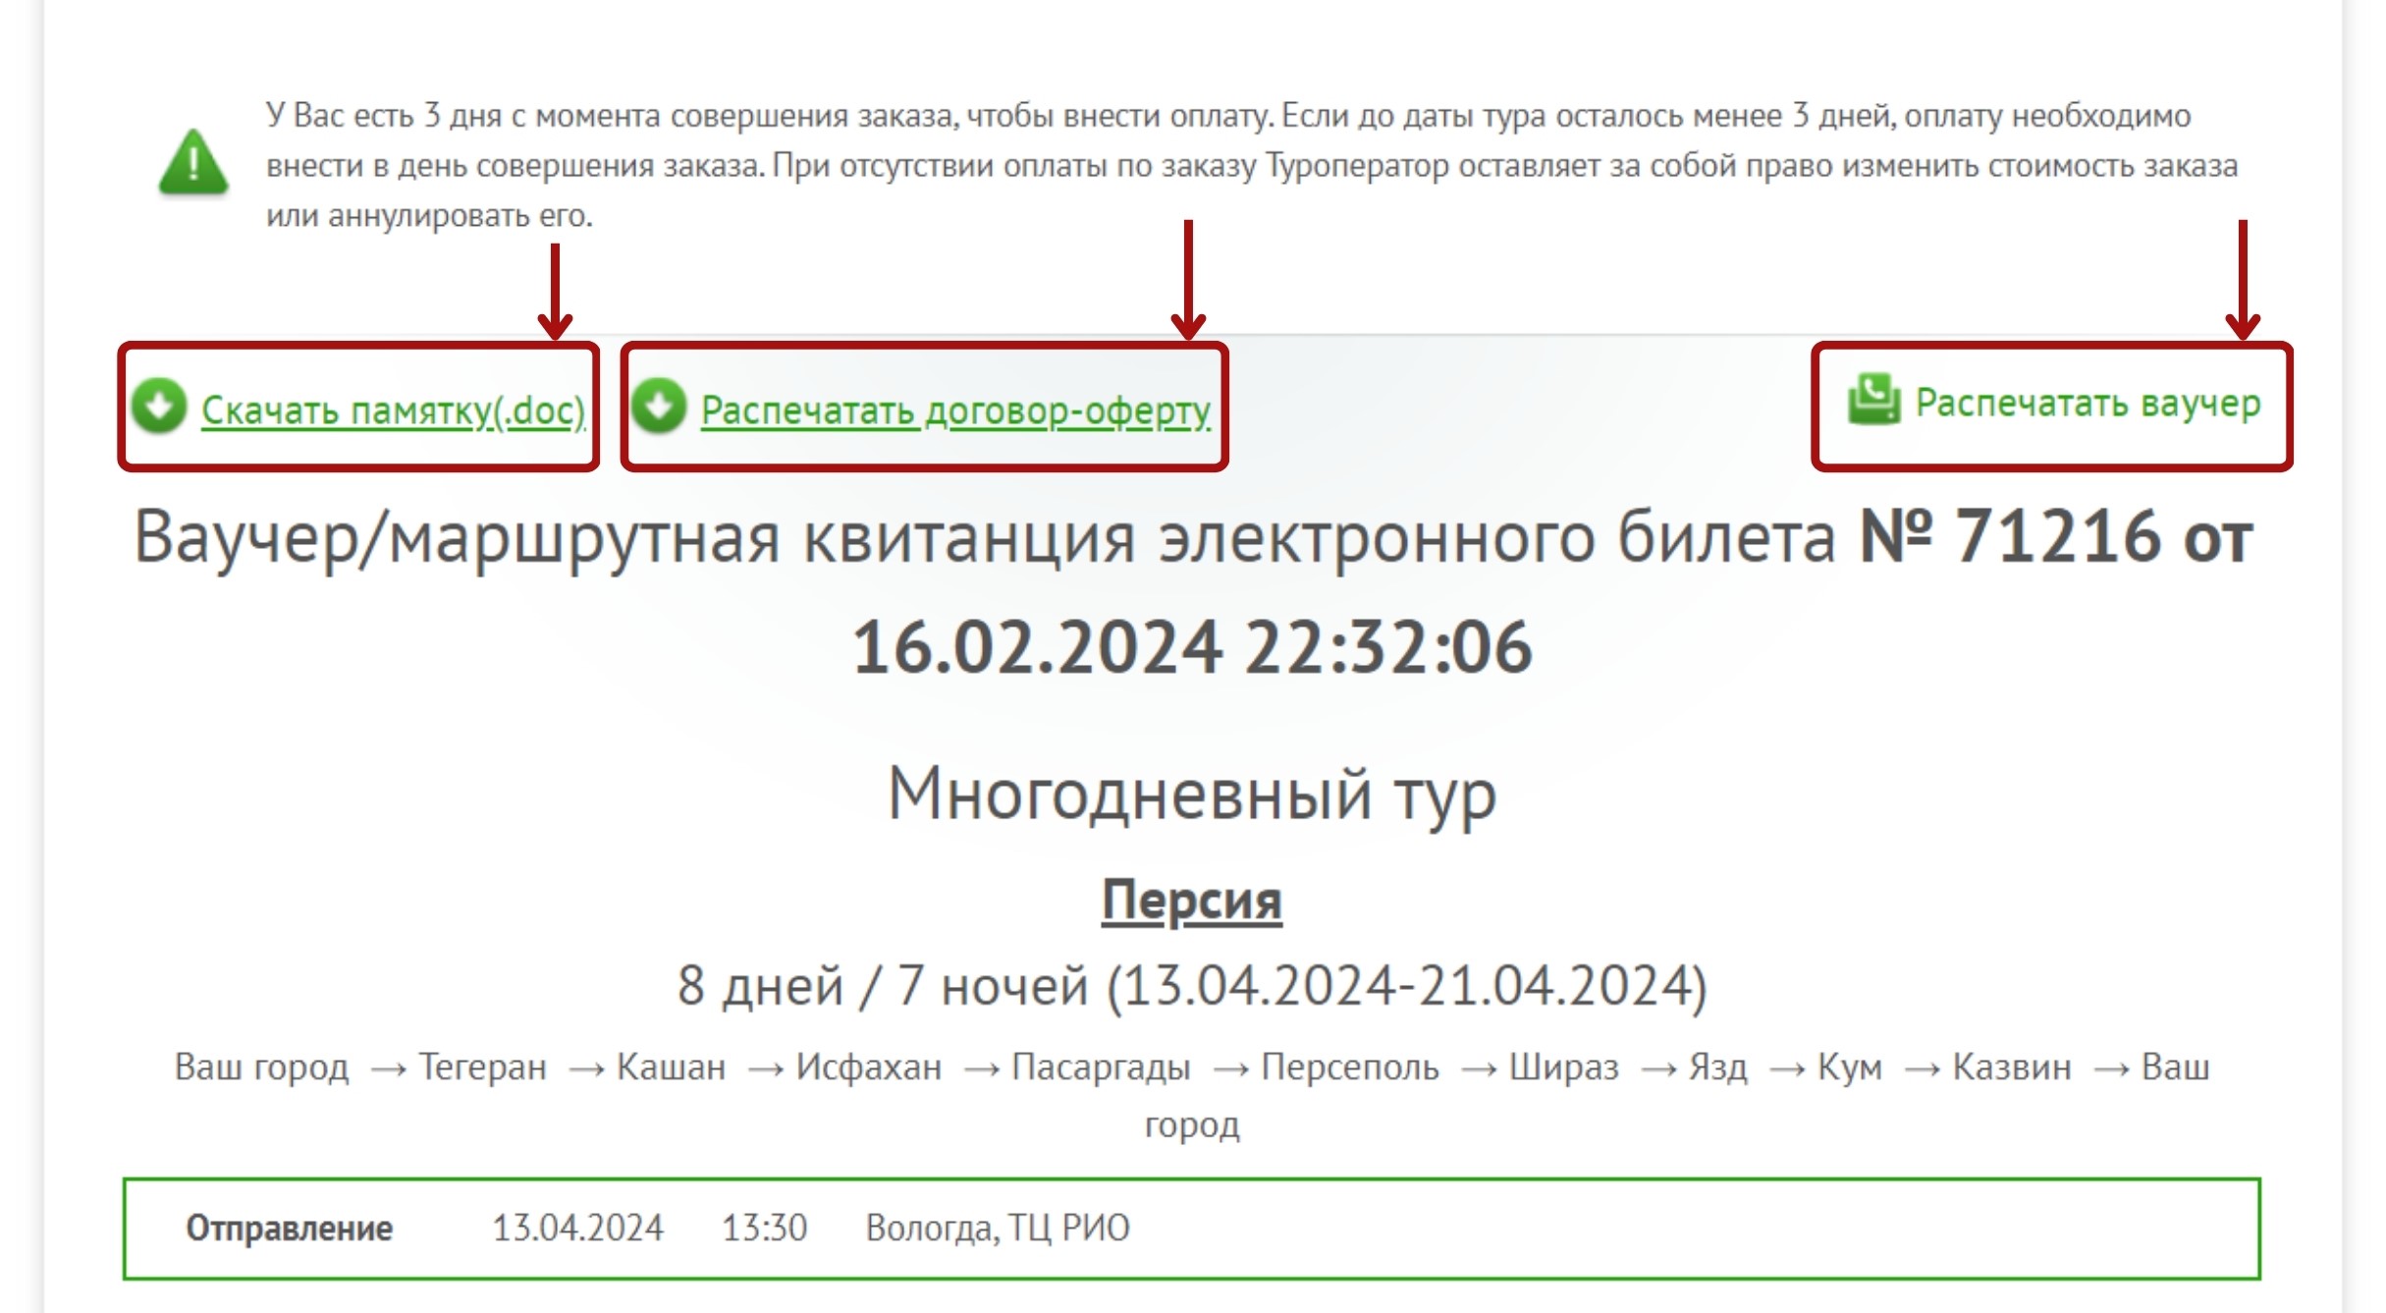Screen dimensions: 2386x1313
Task: Click download icon beside Скачать памятку
Action: (159, 405)
